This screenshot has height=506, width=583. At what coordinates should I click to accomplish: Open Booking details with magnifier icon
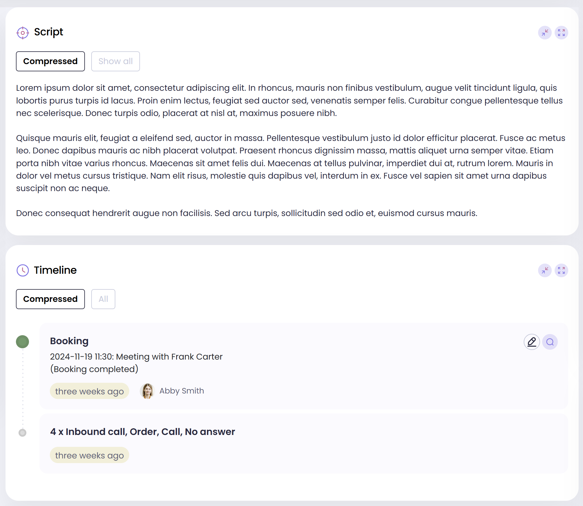tap(550, 342)
